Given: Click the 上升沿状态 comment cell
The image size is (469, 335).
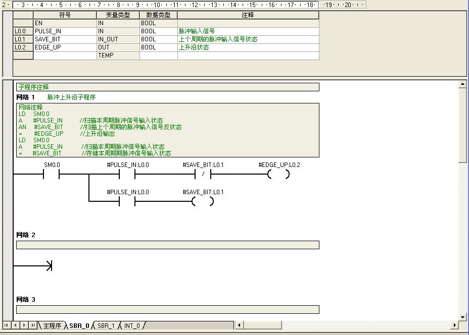Looking at the screenshot, I should [x=248, y=47].
